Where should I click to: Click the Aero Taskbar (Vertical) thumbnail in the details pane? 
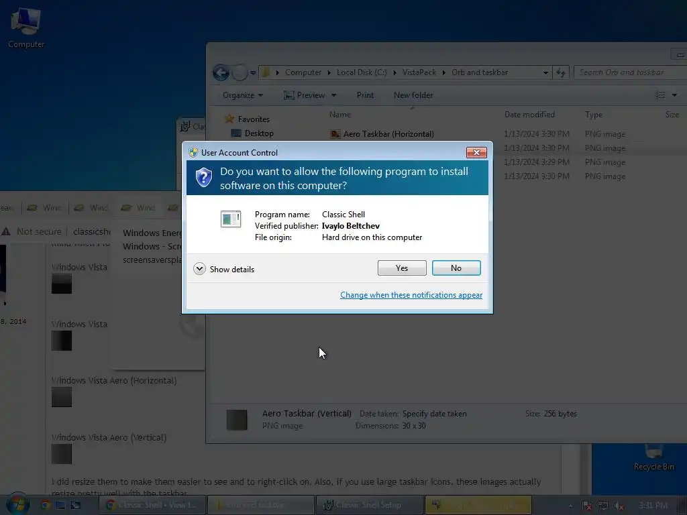pos(237,420)
